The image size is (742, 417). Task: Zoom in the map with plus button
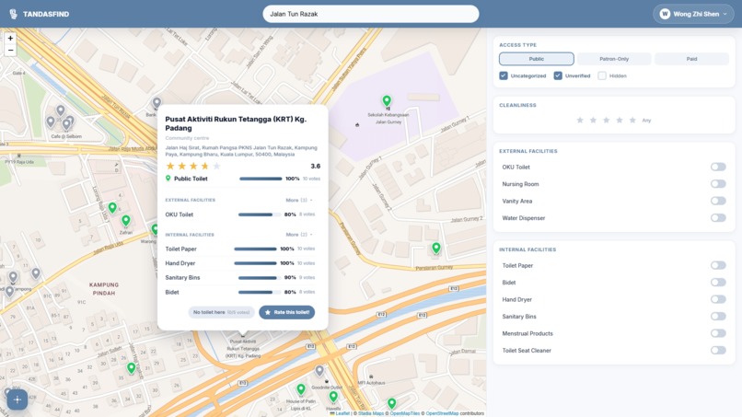[x=10, y=39]
